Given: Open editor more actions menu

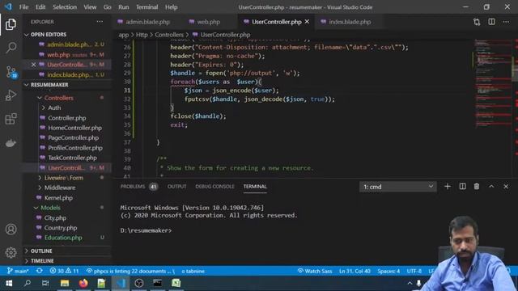Looking at the screenshot, I should (506, 22).
